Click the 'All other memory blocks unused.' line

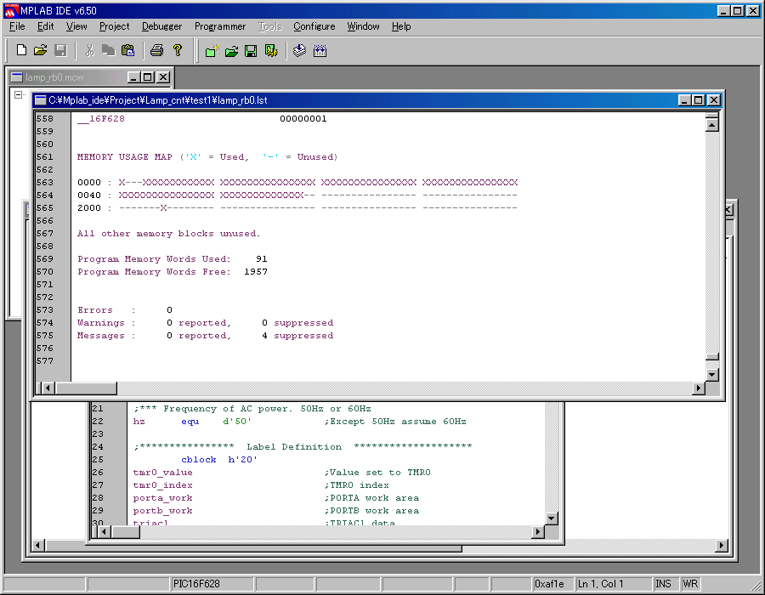[x=169, y=234]
